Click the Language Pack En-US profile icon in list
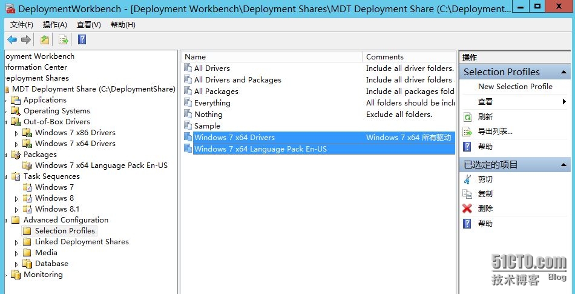Image resolution: width=575 pixels, height=294 pixels. tap(188, 149)
